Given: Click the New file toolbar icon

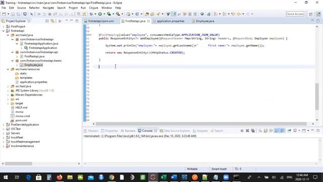Looking at the screenshot, I should click(4, 14).
